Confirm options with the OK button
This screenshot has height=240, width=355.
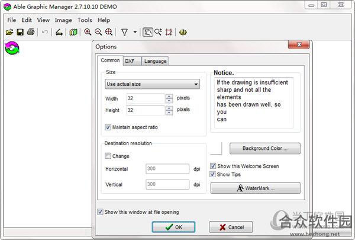173,227
